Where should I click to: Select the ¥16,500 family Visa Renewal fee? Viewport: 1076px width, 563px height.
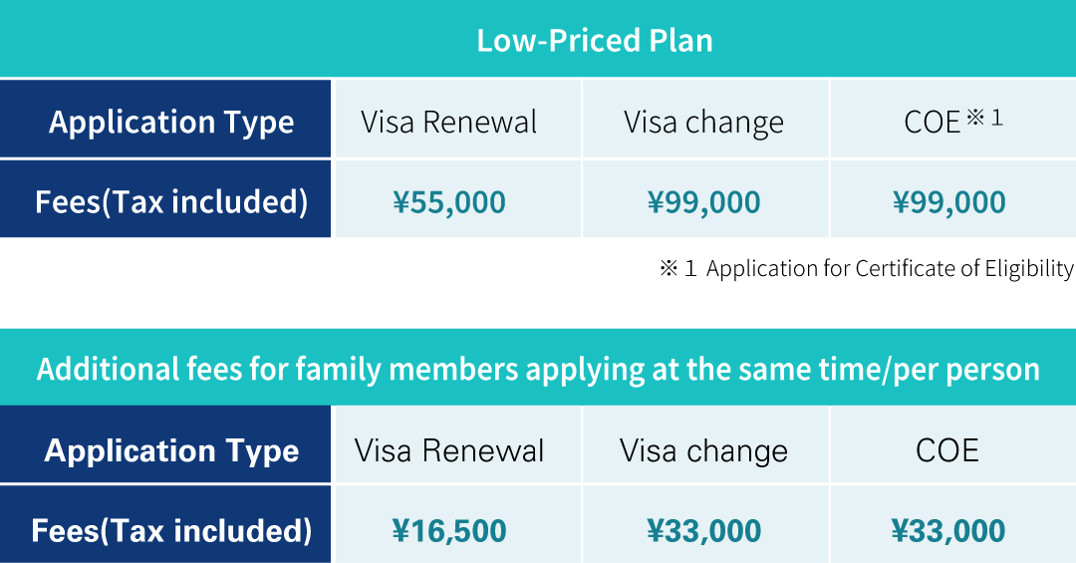pyautogui.click(x=449, y=531)
